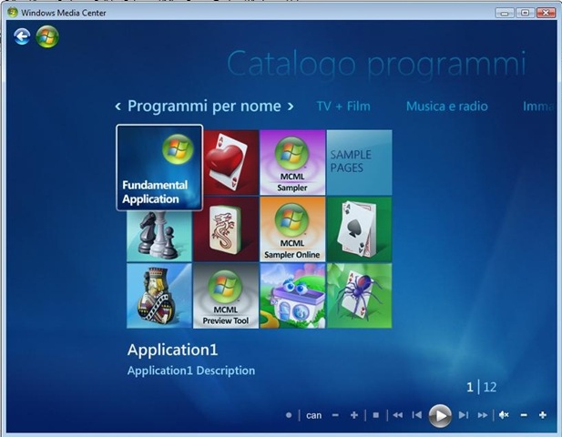Click the rewind button

[x=397, y=415]
